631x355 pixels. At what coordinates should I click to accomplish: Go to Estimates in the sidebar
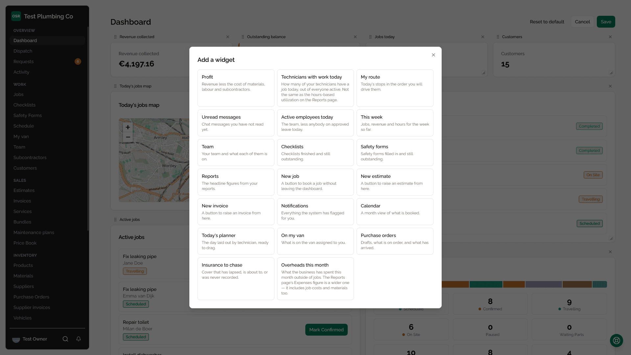[47, 190]
